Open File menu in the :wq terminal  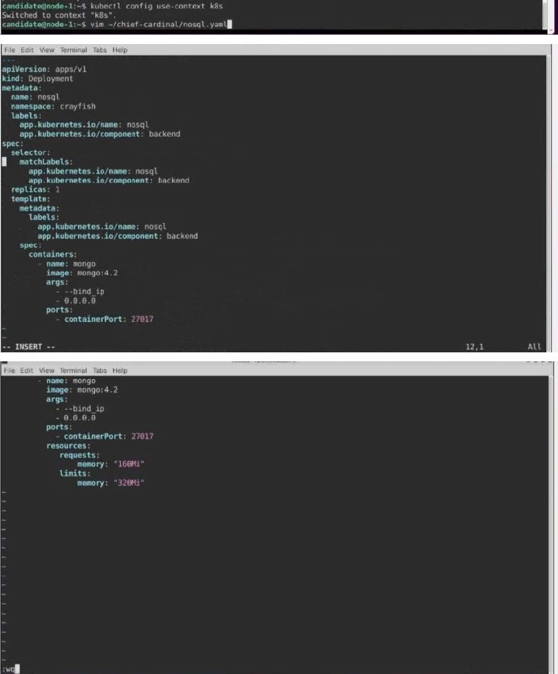pyautogui.click(x=9, y=370)
